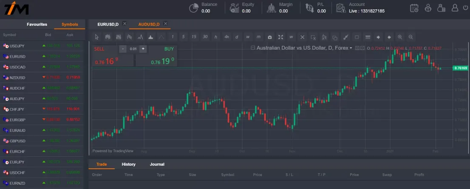Viewport: 470px width, 189px height.
Task: Click the 0.76169 price label on axis
Action: click(x=461, y=68)
